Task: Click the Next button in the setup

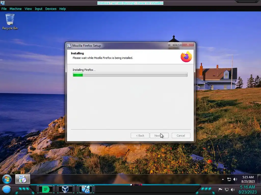Action: (x=159, y=136)
